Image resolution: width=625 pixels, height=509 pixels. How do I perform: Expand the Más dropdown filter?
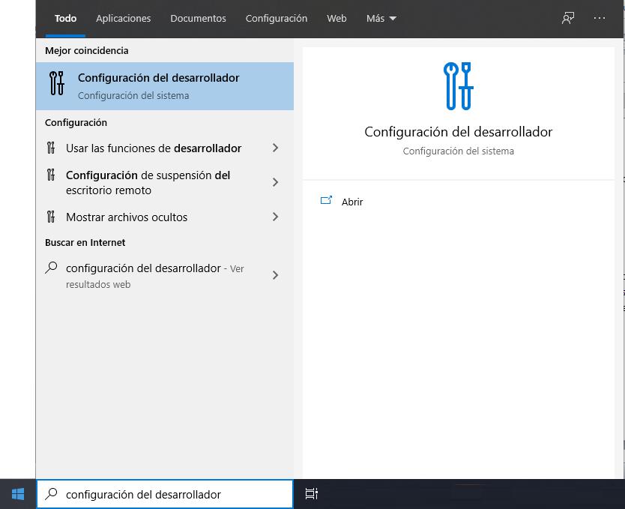pyautogui.click(x=381, y=18)
